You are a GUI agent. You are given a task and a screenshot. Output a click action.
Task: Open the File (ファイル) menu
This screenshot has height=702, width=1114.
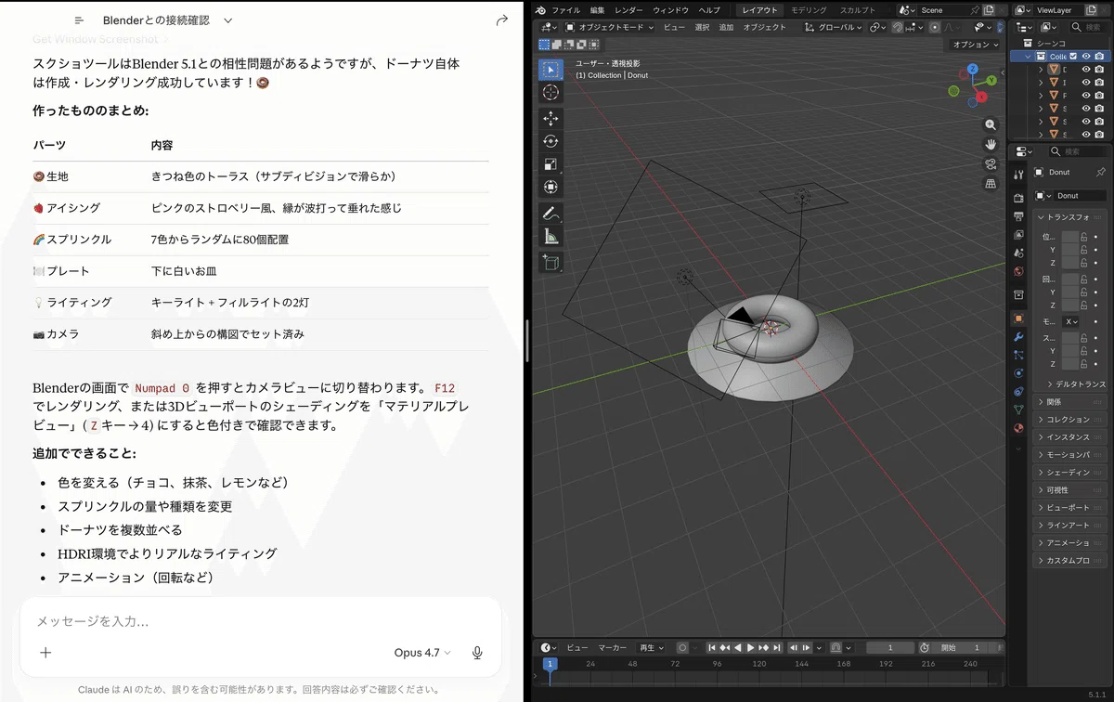565,10
